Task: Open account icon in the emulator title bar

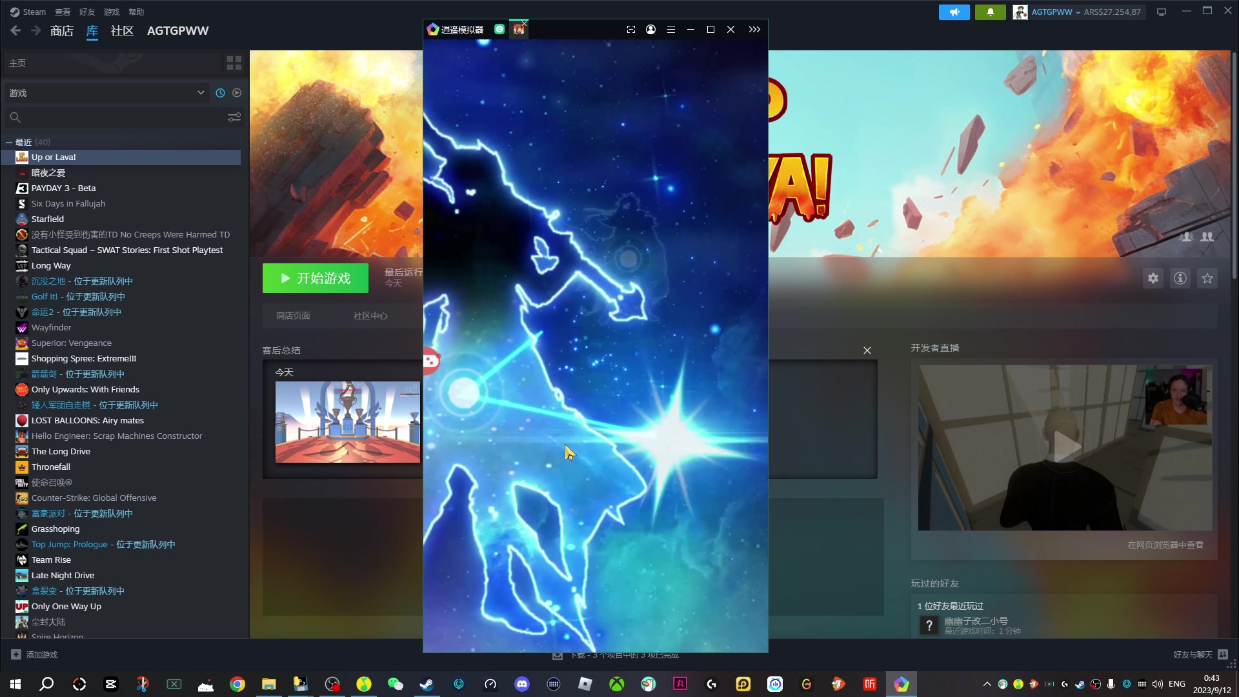Action: pyautogui.click(x=650, y=29)
